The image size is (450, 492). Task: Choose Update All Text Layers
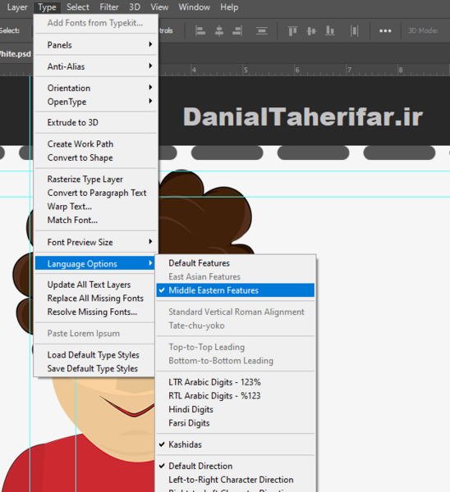94,285
